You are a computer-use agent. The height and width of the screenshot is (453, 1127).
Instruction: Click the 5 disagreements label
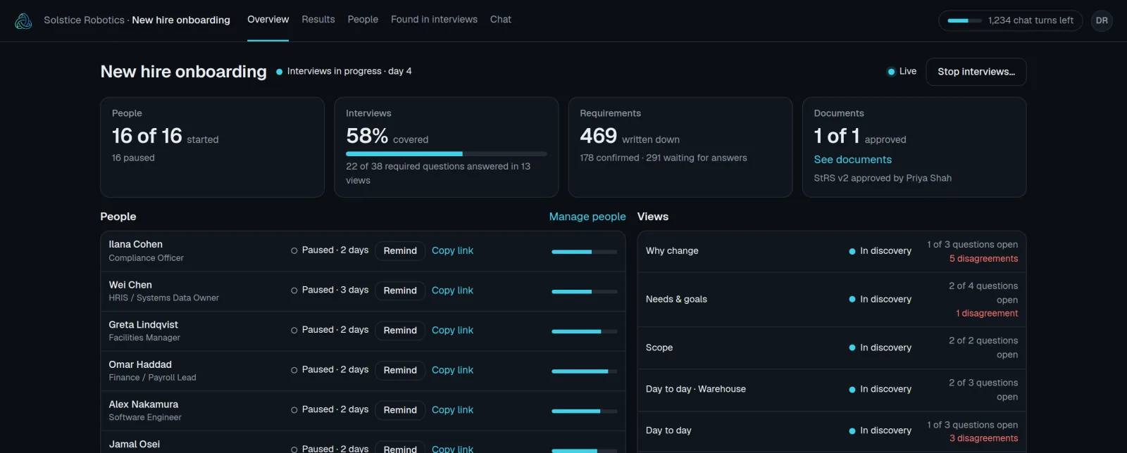[983, 259]
